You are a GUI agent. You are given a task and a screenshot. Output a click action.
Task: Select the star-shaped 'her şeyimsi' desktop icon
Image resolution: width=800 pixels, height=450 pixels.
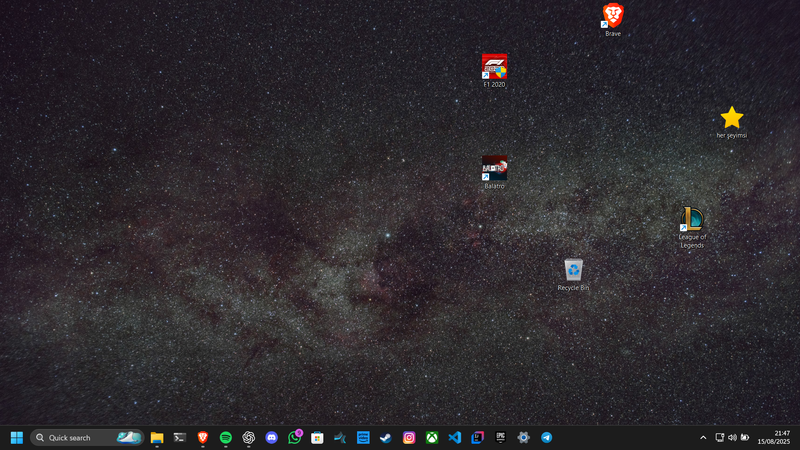tap(732, 122)
